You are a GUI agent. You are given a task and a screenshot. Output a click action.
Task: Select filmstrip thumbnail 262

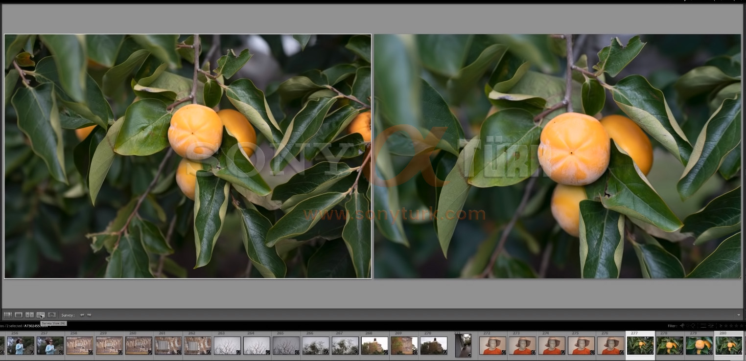[x=198, y=346]
